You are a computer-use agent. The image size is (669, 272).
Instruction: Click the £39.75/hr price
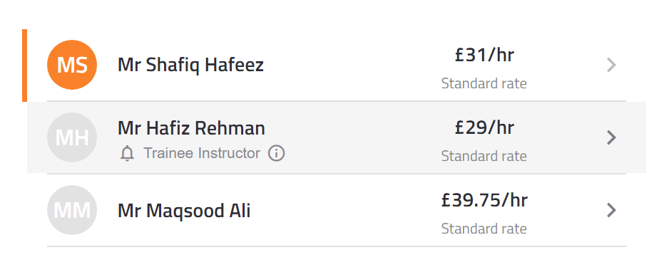(484, 200)
